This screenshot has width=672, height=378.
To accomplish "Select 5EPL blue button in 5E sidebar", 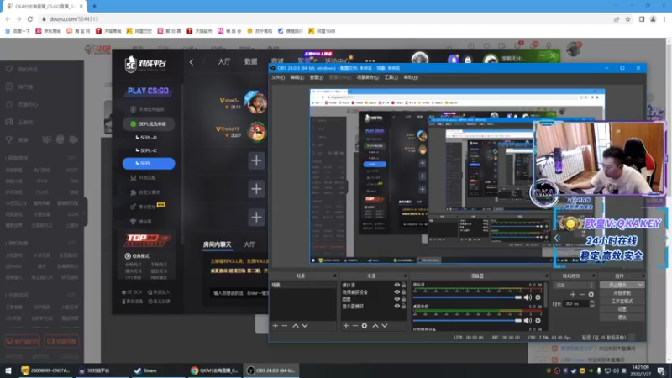I will click(149, 163).
